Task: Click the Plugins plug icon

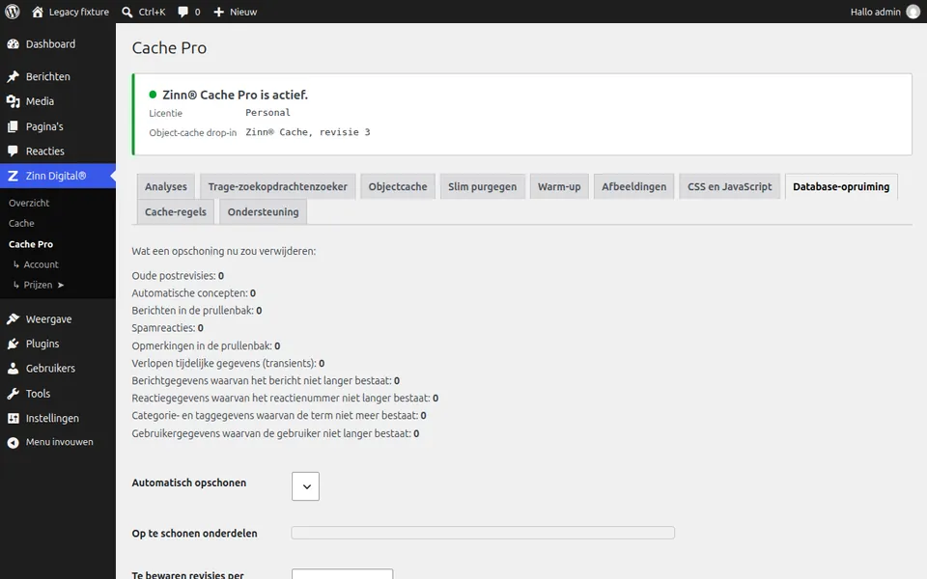Action: [13, 344]
